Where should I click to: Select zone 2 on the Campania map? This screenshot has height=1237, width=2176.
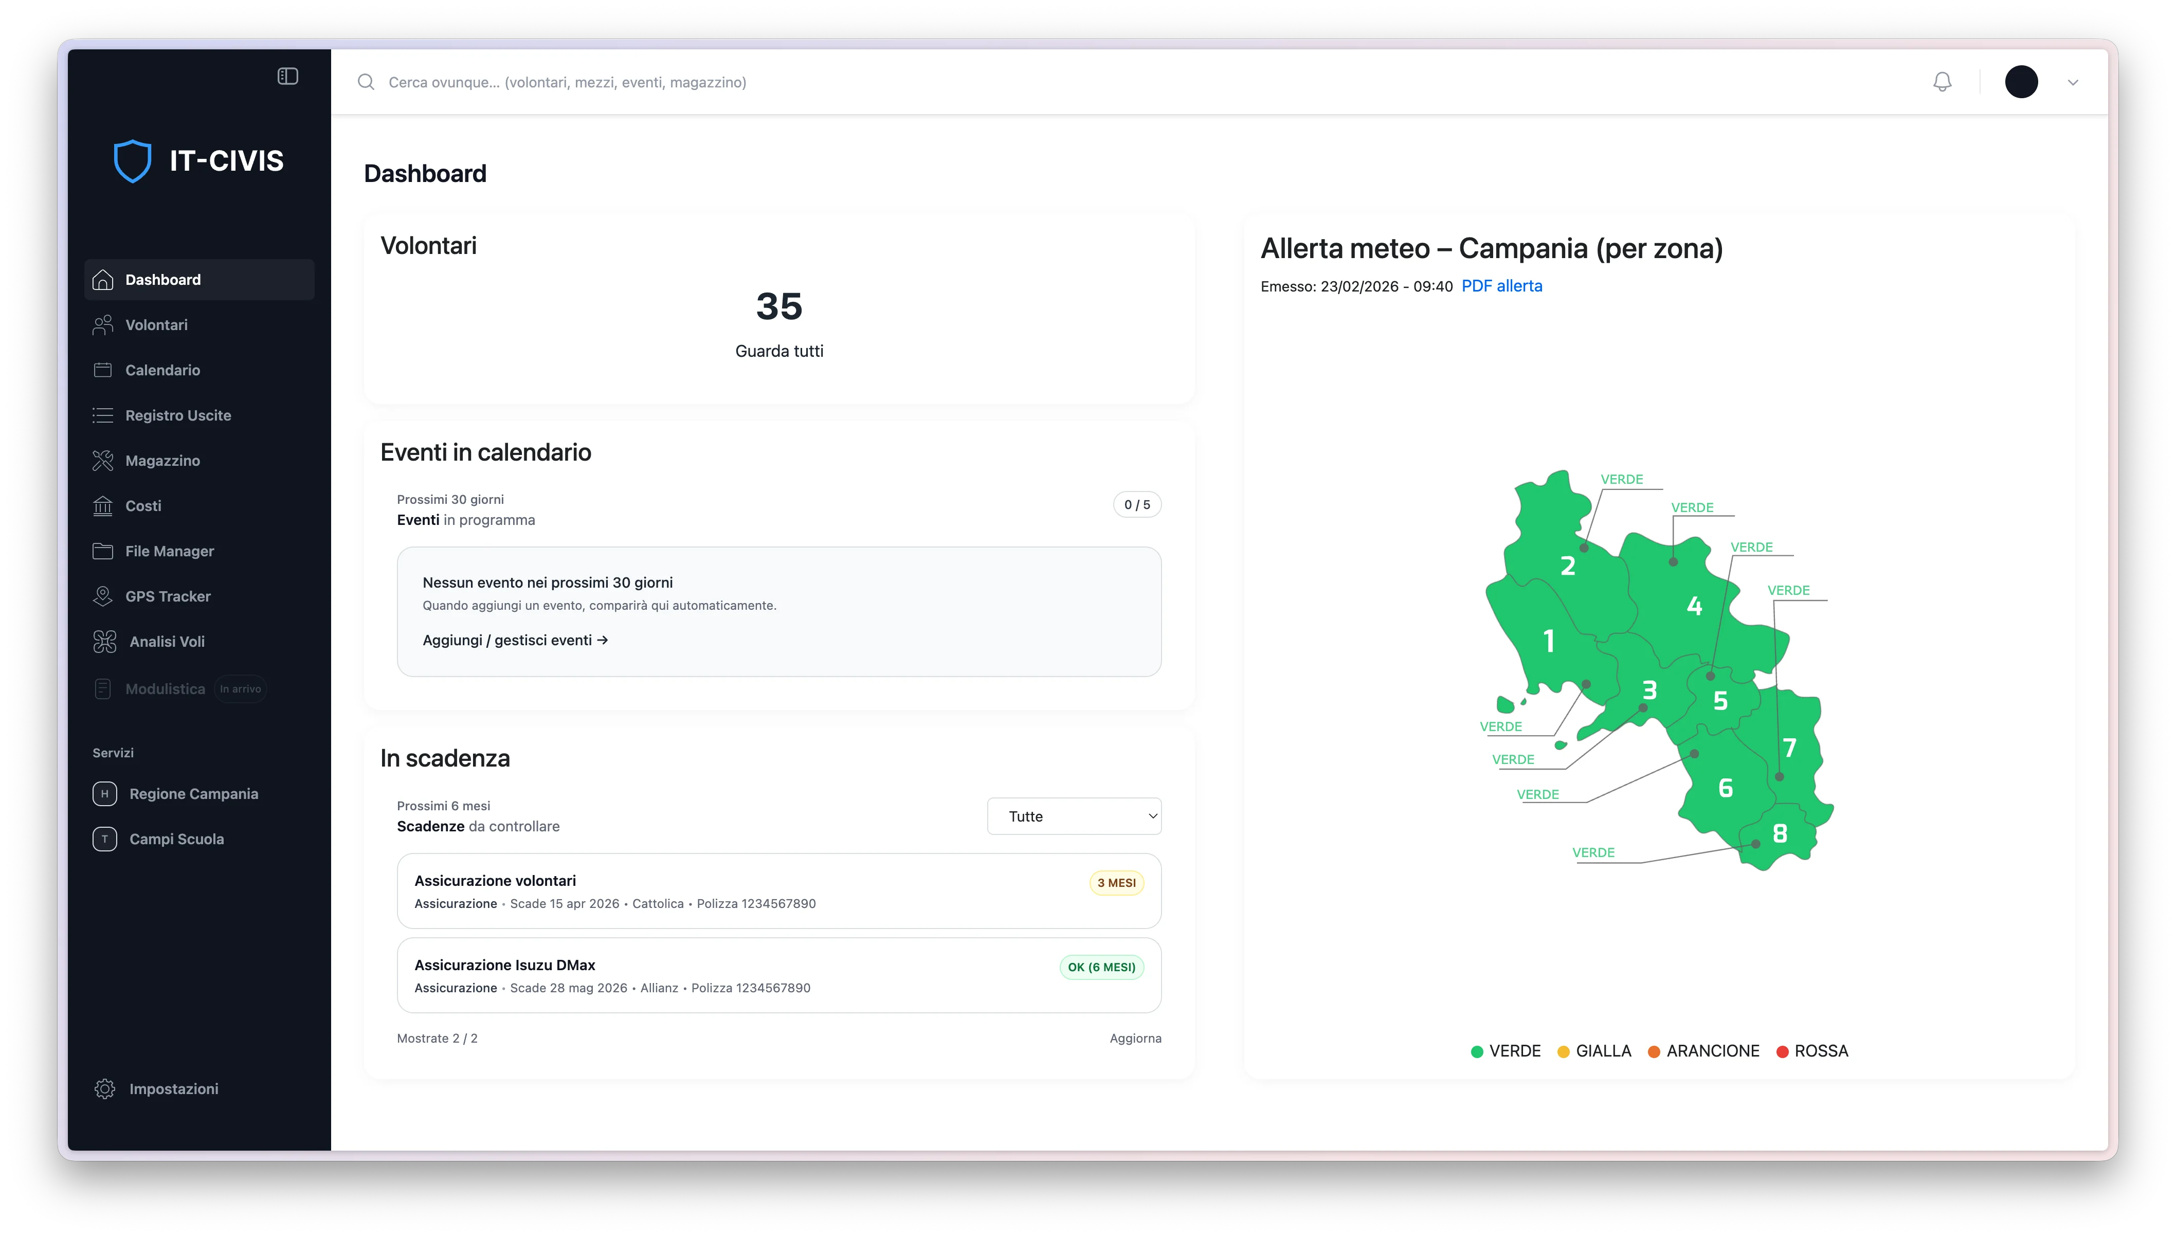point(1568,565)
